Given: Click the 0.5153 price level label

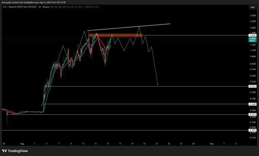Looking at the screenshot, I should pos(253,86).
